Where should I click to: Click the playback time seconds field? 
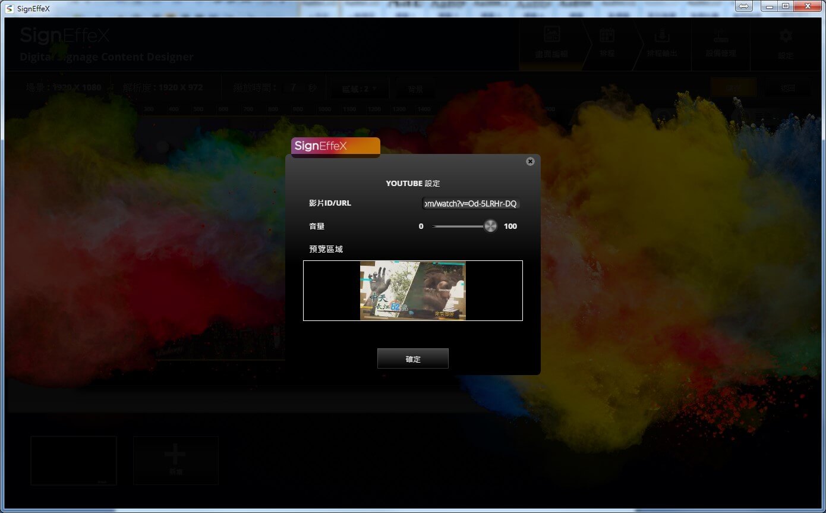(293, 88)
